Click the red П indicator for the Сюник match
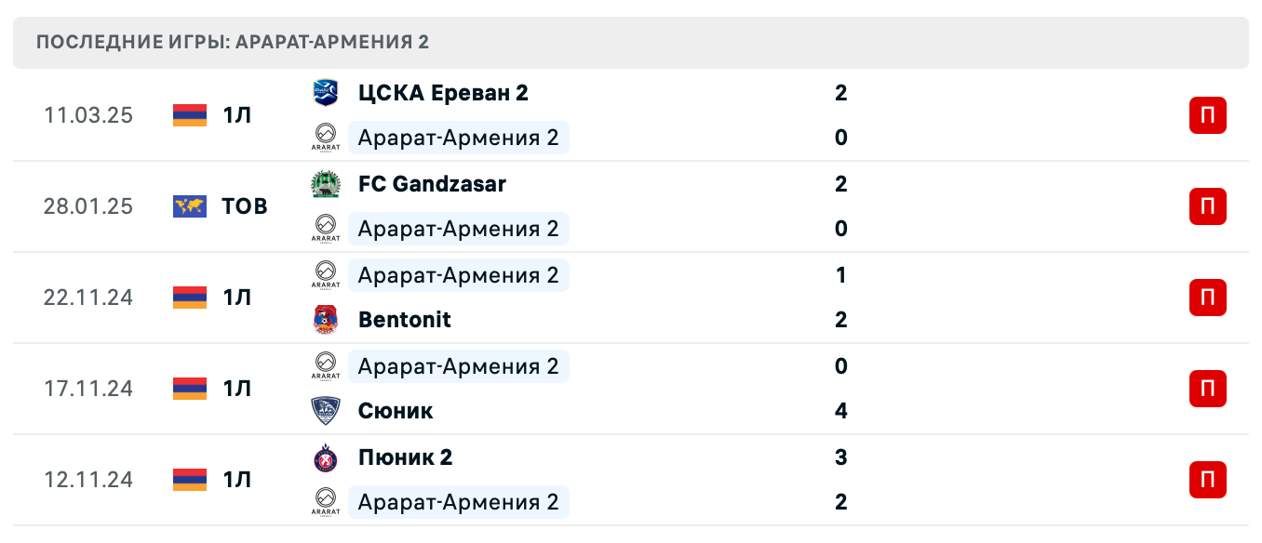 (x=1207, y=389)
